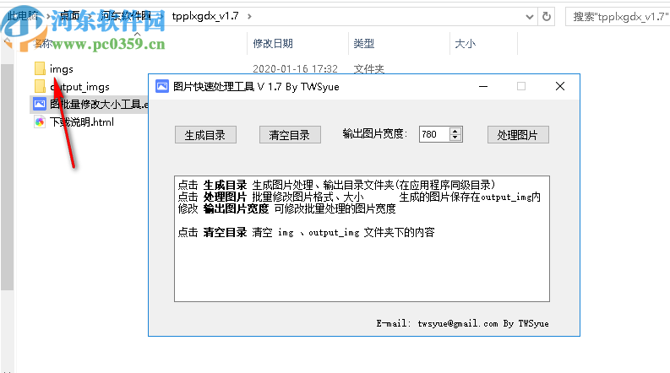This screenshot has height=373, width=670.
Task: Click the 2020-01-16 17:32 date of imgs
Action: point(295,68)
